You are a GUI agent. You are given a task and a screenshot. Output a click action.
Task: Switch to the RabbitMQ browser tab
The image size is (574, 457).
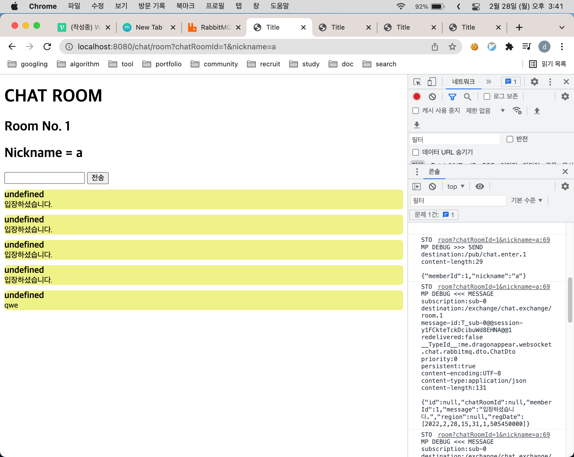(x=214, y=27)
